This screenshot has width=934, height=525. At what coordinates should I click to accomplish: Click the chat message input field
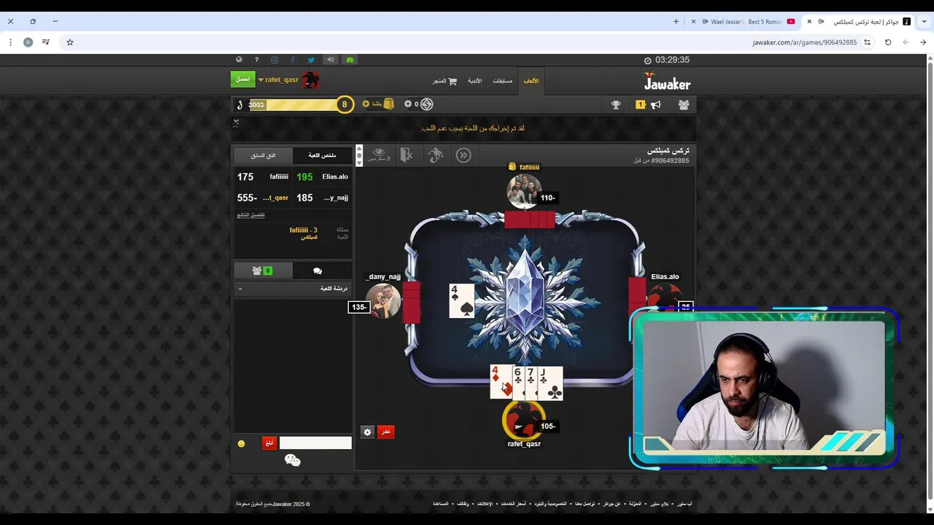coord(315,443)
